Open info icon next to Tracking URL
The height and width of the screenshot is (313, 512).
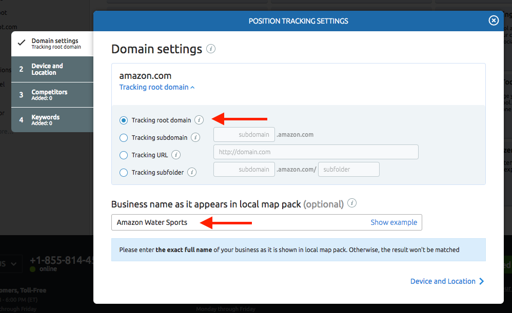[x=176, y=155]
